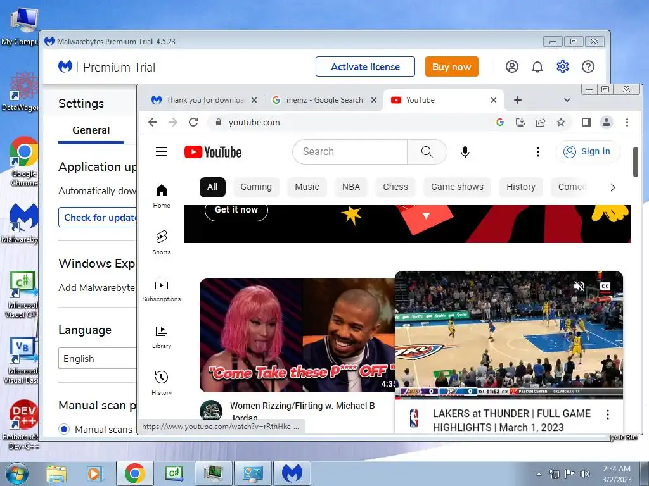Open more options for Lakers video
649x486 pixels.
pos(608,414)
